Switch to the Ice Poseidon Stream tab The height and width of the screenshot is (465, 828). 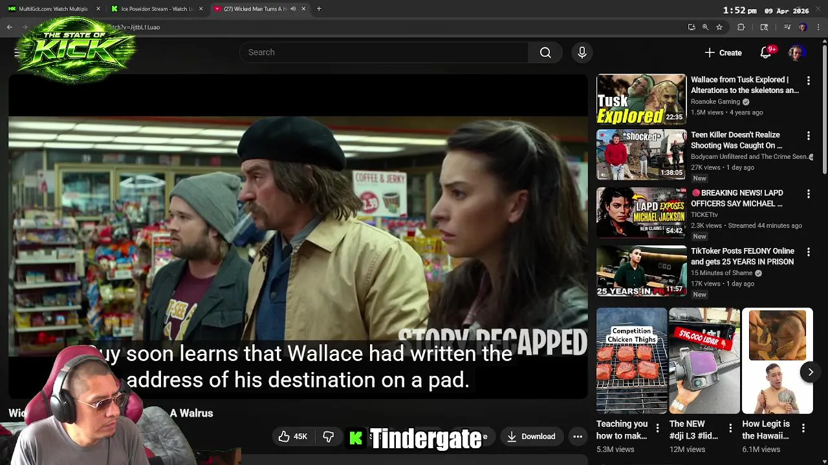pyautogui.click(x=155, y=9)
